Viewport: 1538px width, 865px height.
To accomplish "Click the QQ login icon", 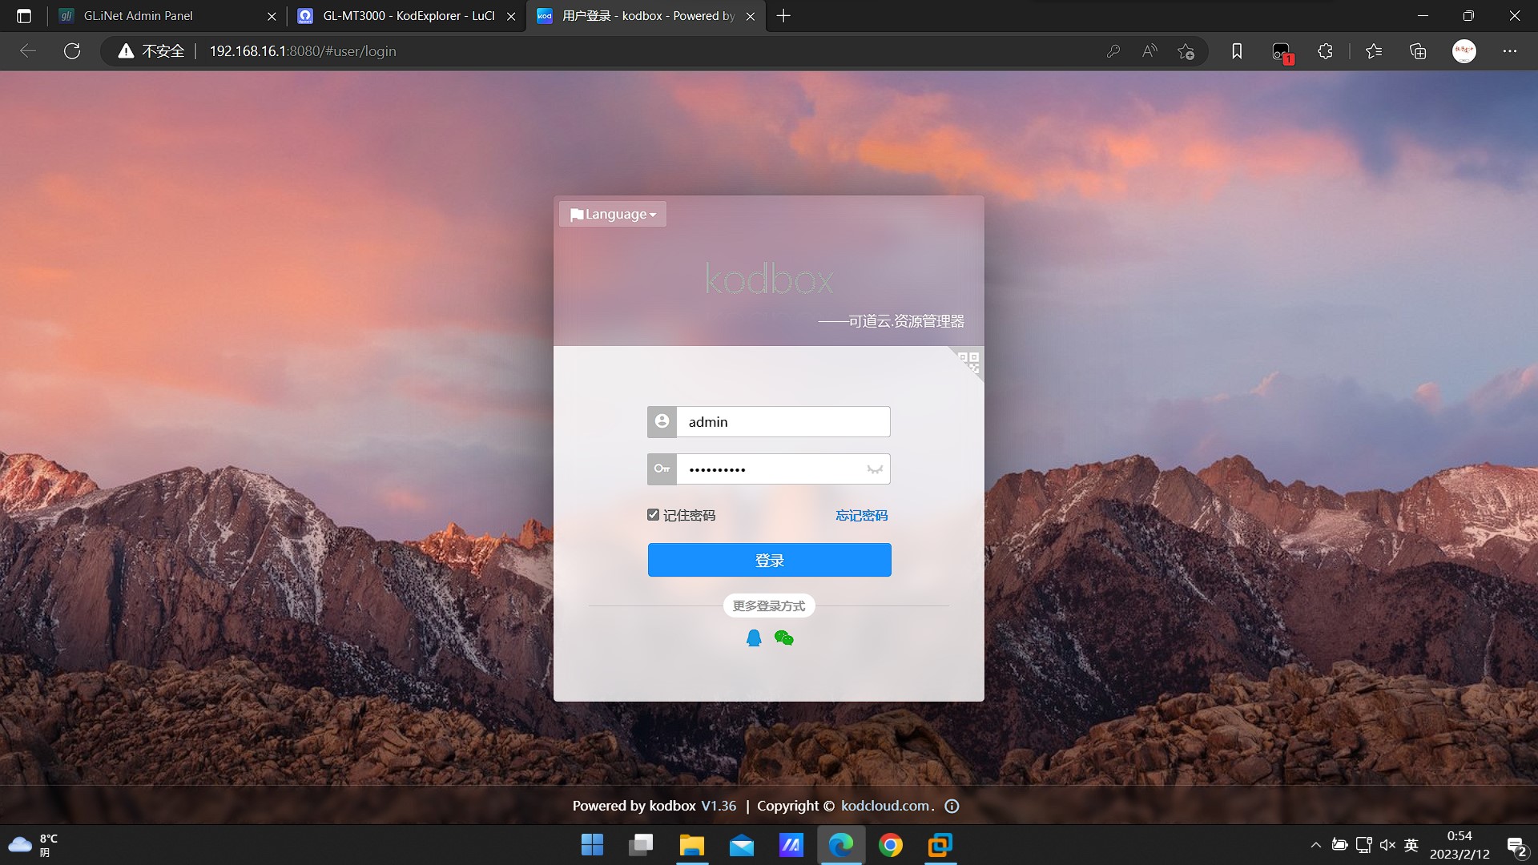I will tap(753, 638).
